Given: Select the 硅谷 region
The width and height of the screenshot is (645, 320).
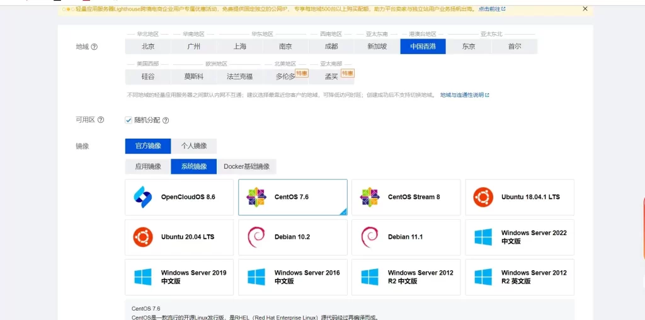Looking at the screenshot, I should pyautogui.click(x=148, y=76).
